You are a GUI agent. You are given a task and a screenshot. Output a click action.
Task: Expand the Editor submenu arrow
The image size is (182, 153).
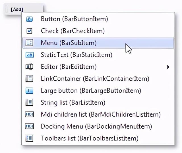[168, 67]
